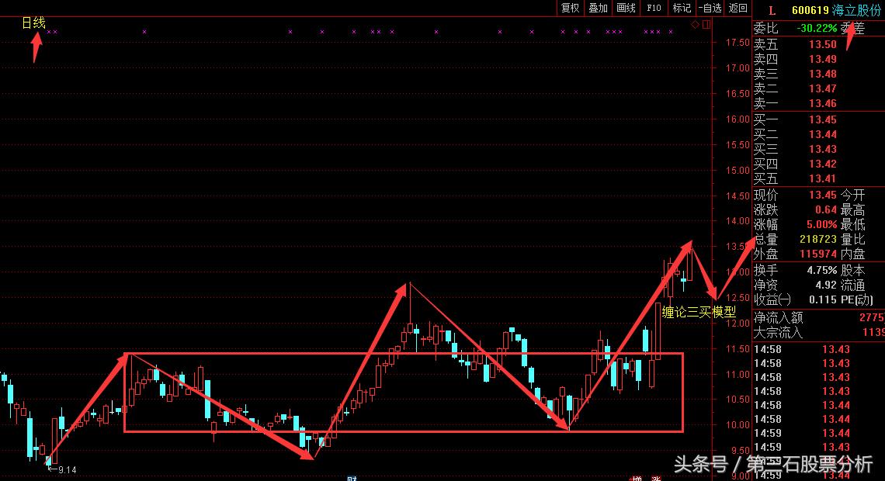Click the 大宗流入 label
Viewport: 885px width, 481px height.
click(778, 333)
